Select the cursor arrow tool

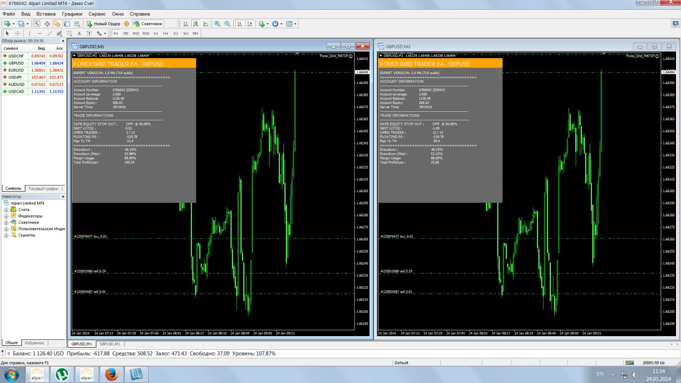point(7,33)
